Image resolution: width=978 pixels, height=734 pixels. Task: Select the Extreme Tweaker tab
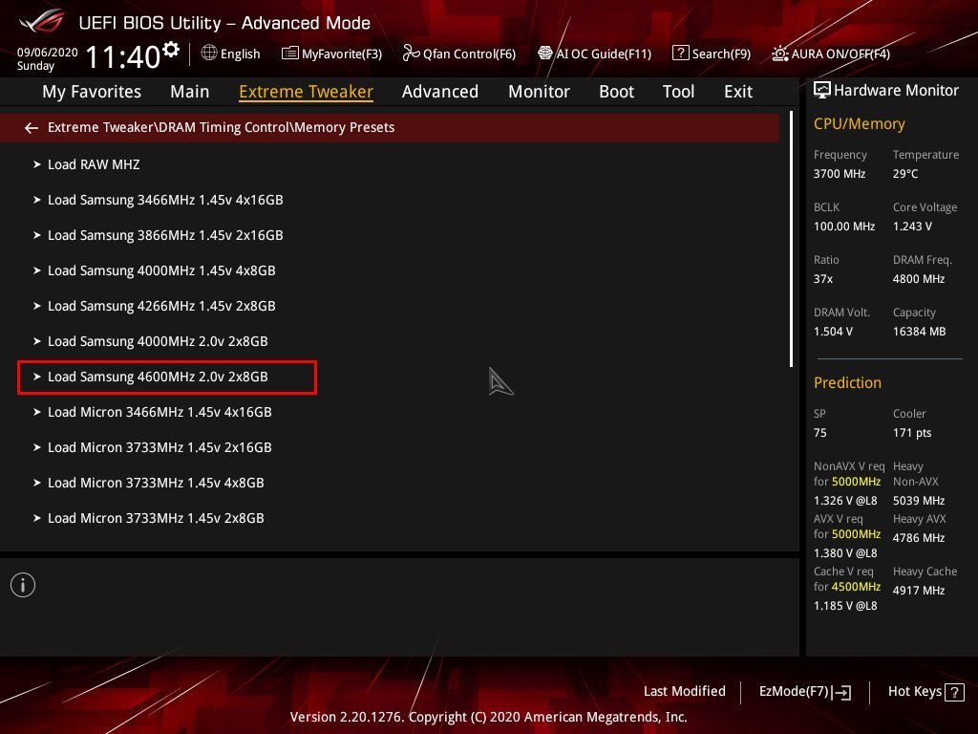click(x=306, y=92)
